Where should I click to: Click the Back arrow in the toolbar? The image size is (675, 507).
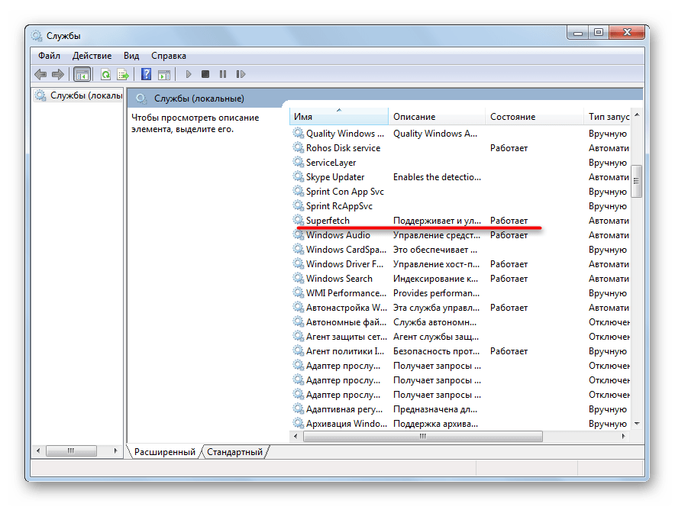[40, 74]
